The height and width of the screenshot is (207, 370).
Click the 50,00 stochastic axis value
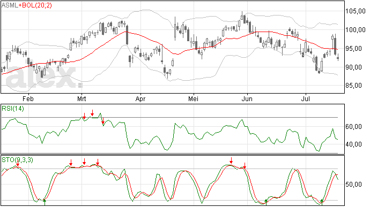tap(353, 184)
